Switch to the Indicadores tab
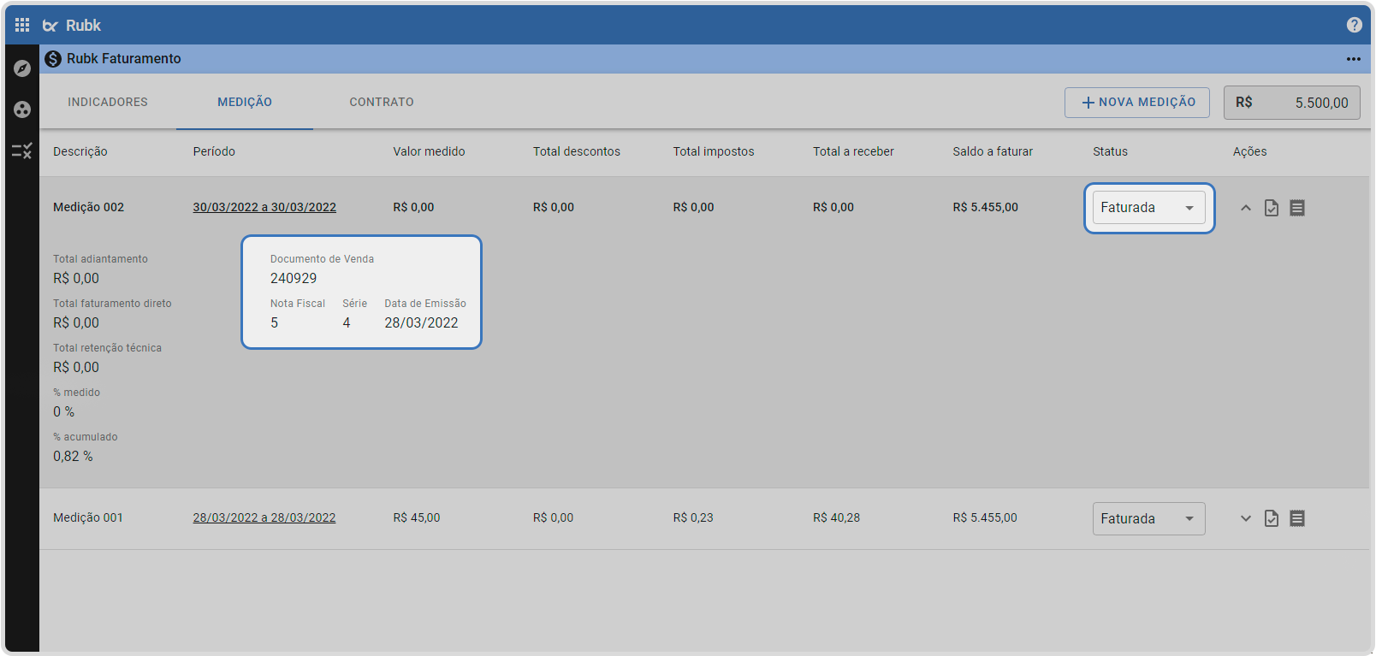 108,102
